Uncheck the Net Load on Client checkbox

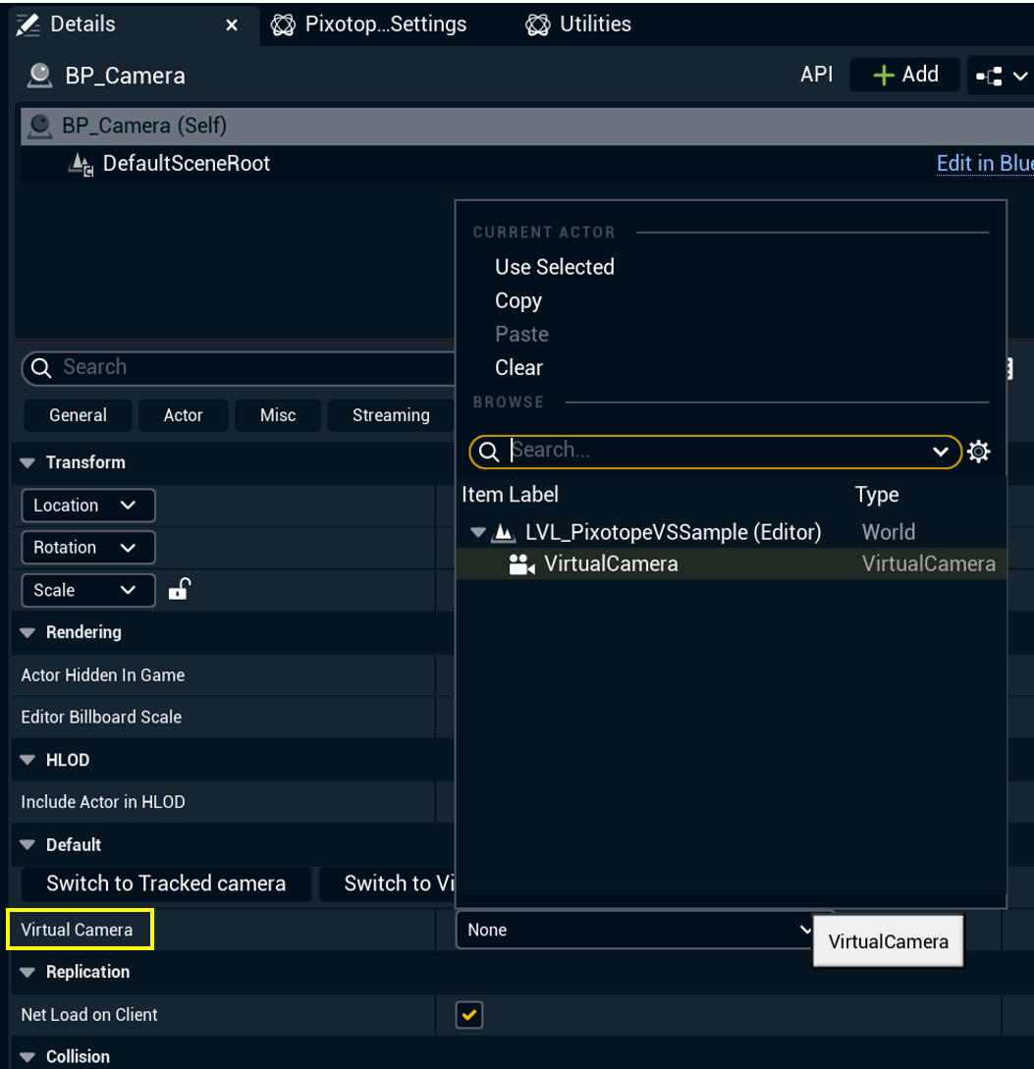(x=469, y=1014)
